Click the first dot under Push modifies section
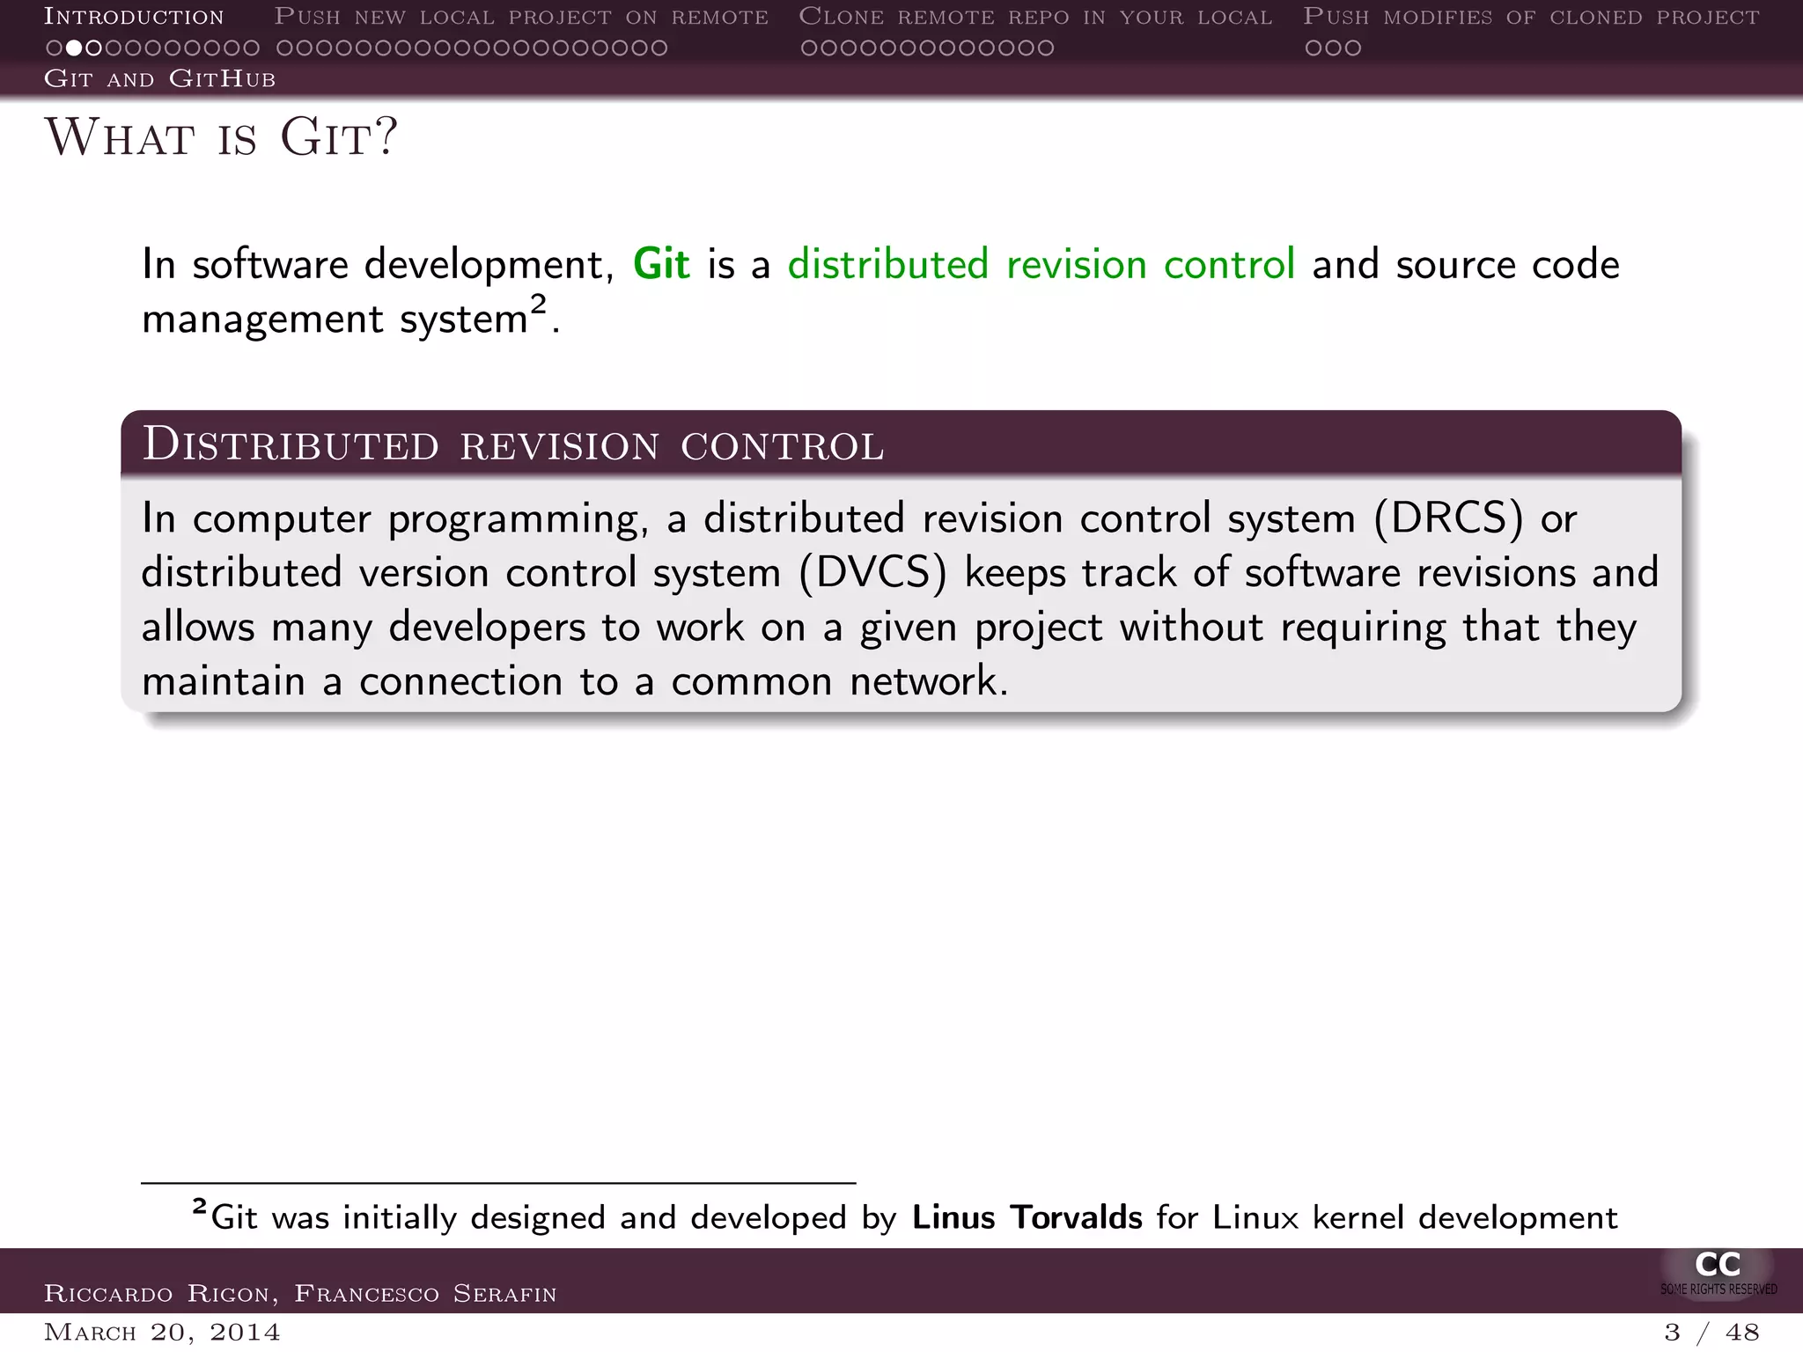Viewport: 1803px width, 1352px height. coord(1314,48)
